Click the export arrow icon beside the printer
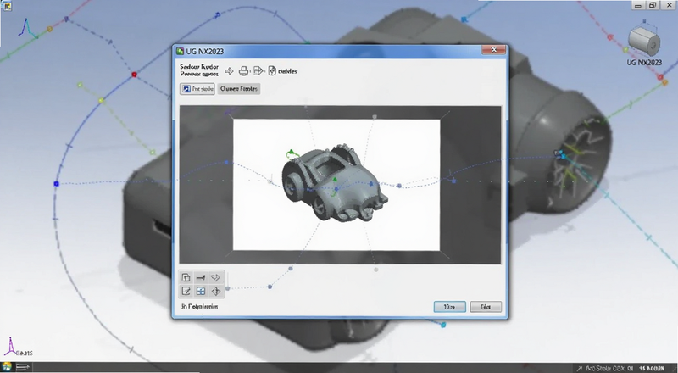Screen dimensions: 678x373 [258, 71]
